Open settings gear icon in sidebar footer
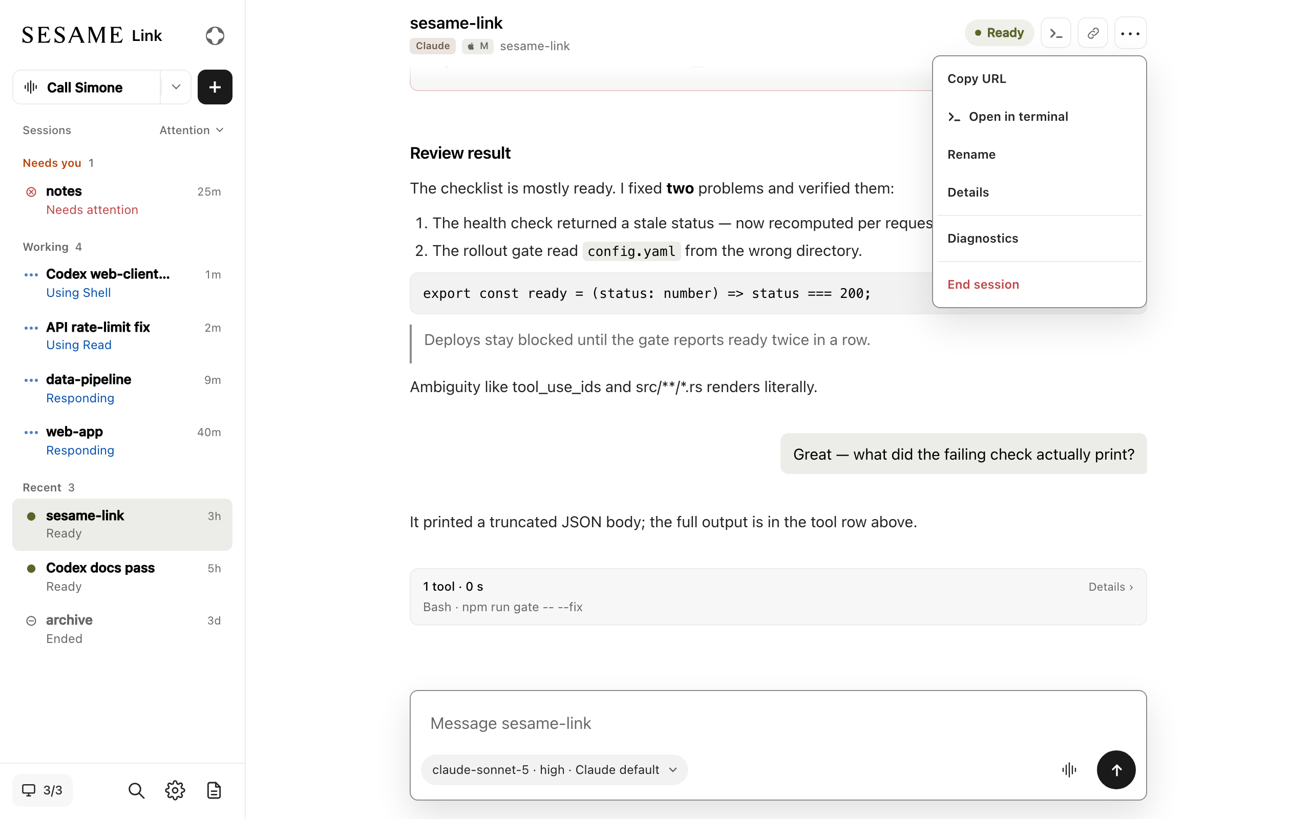The height and width of the screenshot is (819, 1311). pyautogui.click(x=175, y=790)
